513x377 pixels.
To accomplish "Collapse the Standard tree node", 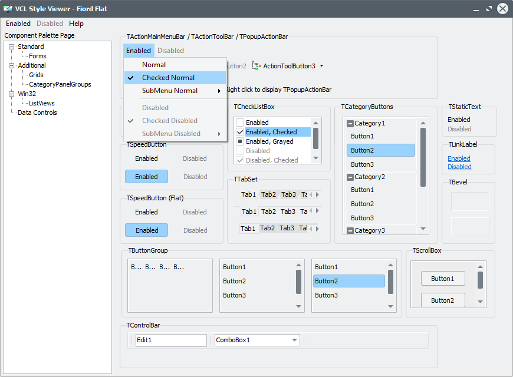I will [12, 47].
